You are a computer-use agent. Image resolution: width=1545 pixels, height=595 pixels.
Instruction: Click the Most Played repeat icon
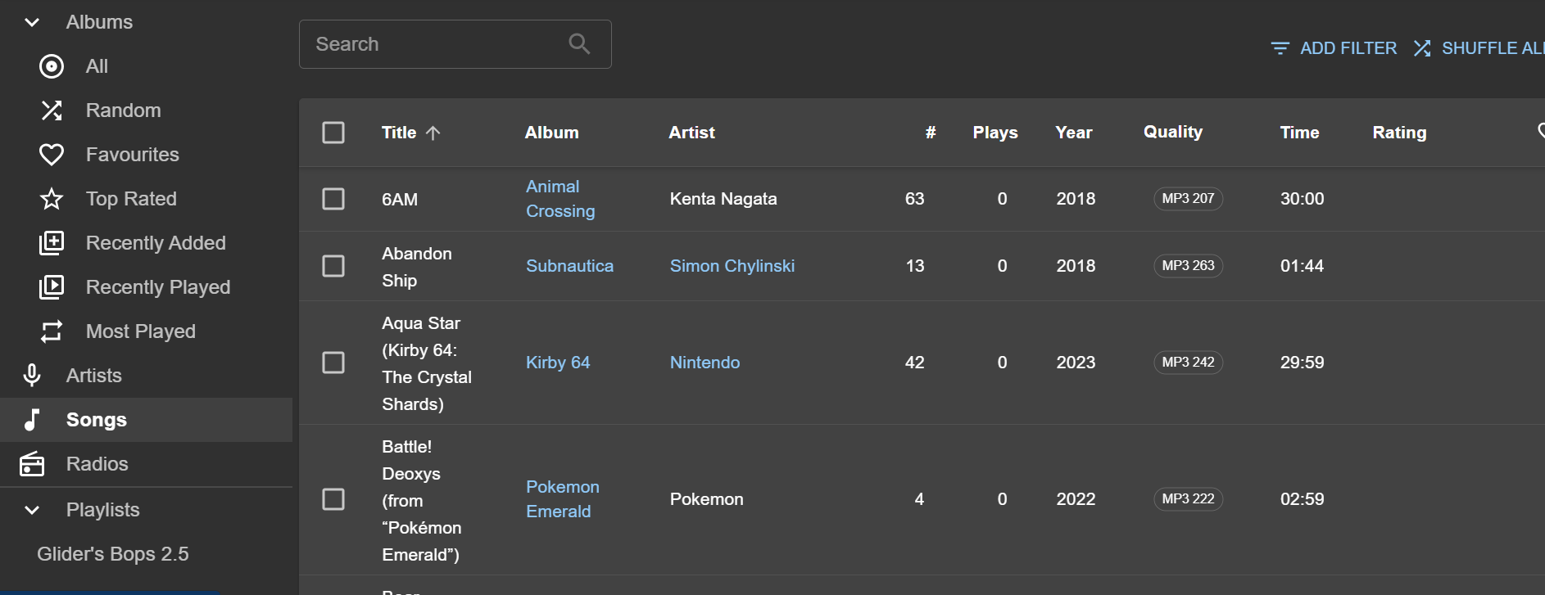click(x=52, y=331)
